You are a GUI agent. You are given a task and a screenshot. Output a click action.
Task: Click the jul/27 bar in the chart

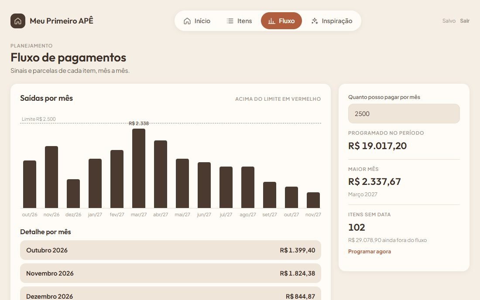click(x=226, y=187)
